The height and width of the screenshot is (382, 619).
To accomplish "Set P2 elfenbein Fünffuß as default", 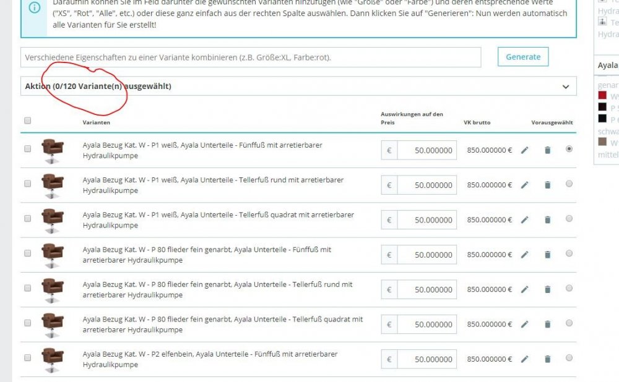I will tap(569, 357).
